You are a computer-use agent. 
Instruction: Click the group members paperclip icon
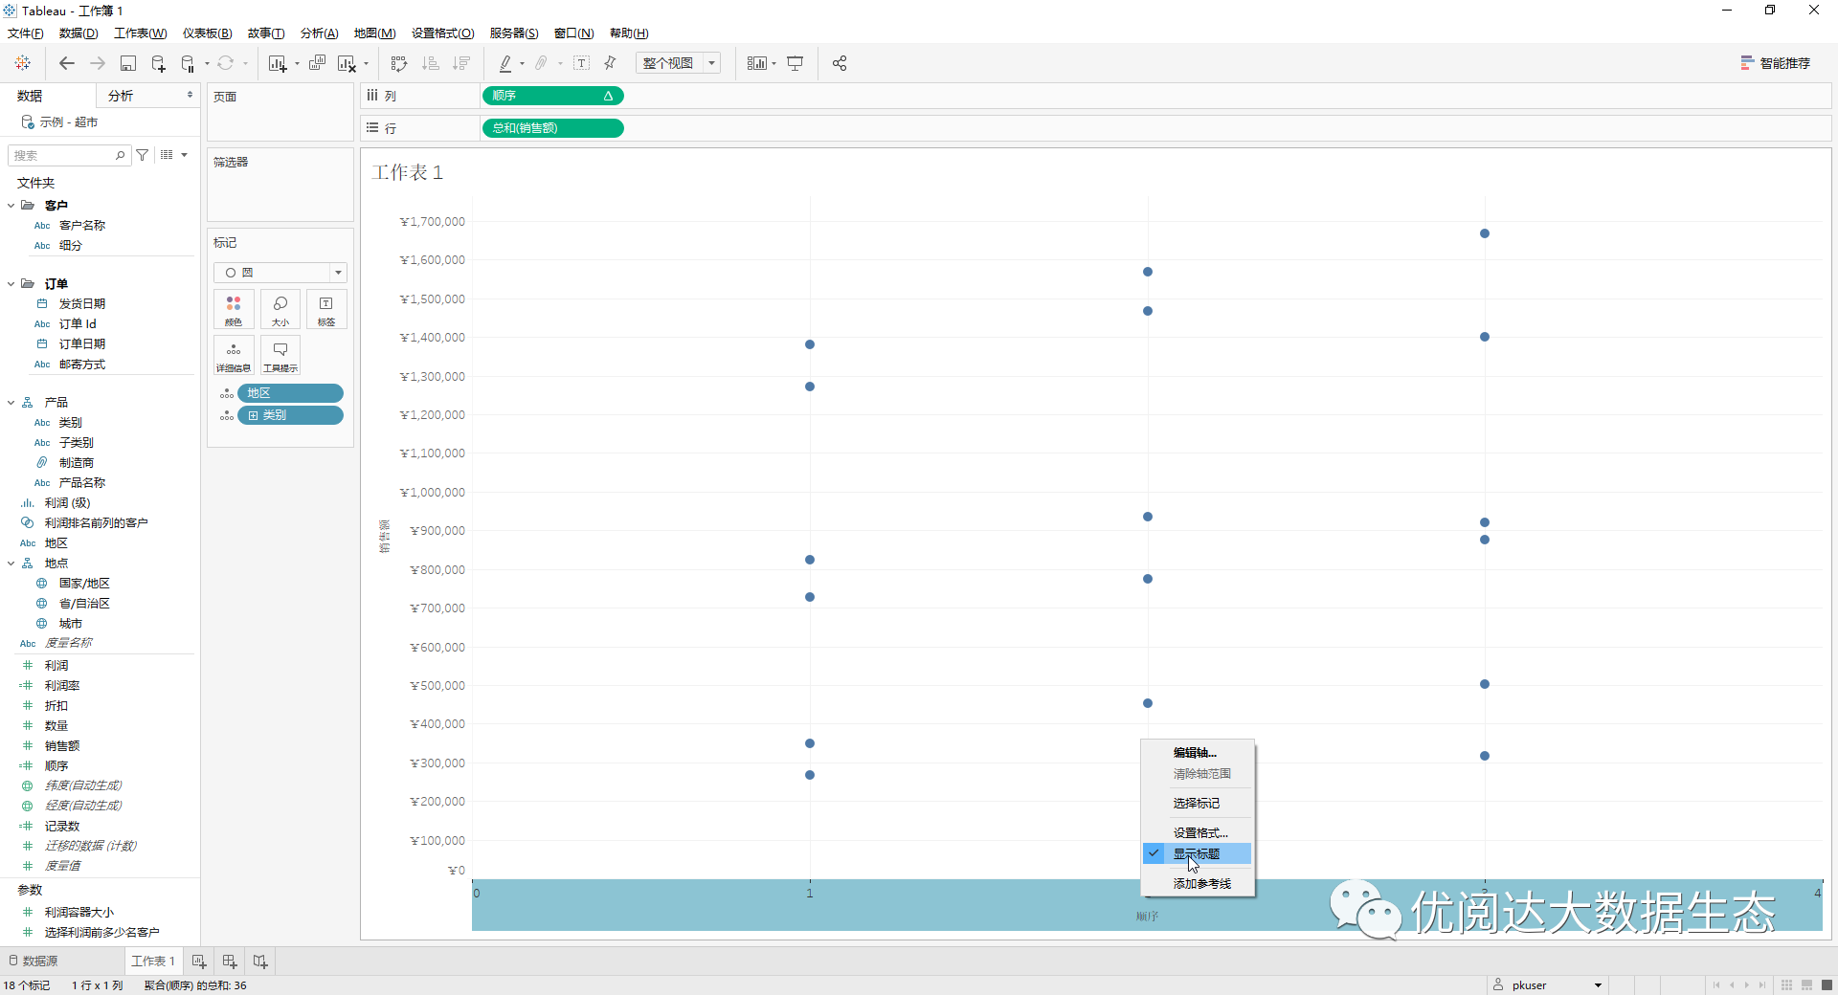point(541,63)
